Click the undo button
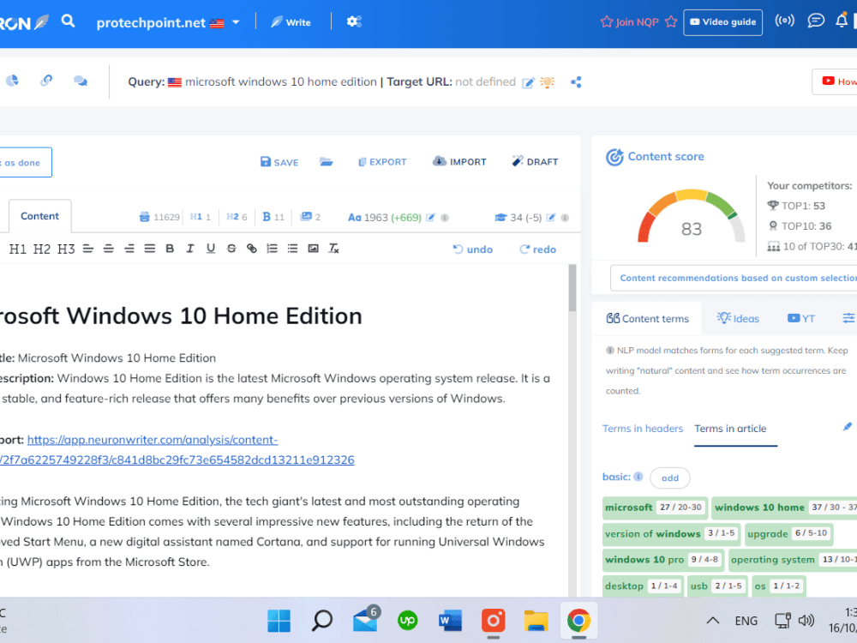Image resolution: width=857 pixels, height=643 pixels. click(x=473, y=249)
